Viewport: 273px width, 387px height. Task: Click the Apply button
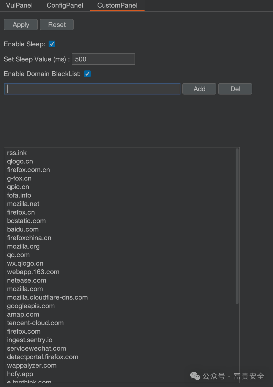tap(21, 25)
